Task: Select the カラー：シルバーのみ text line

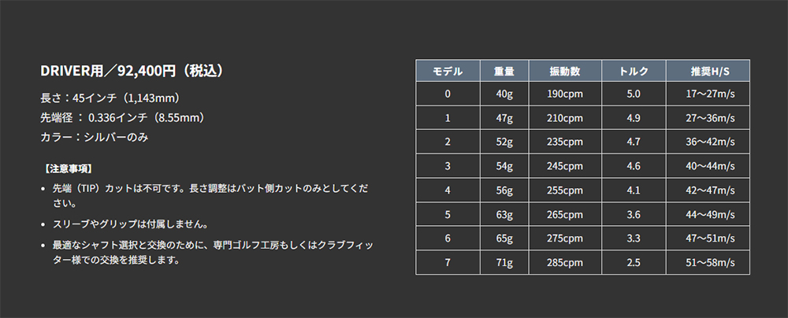Action: tap(95, 137)
